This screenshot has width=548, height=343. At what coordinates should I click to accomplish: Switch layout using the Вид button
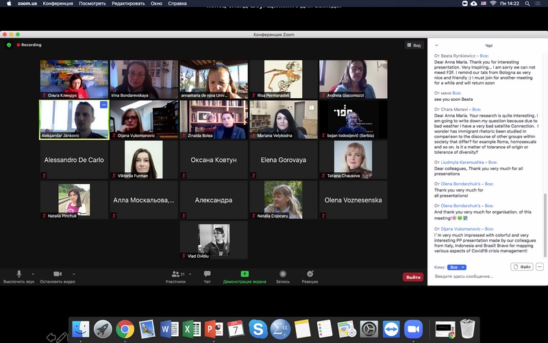tap(413, 45)
